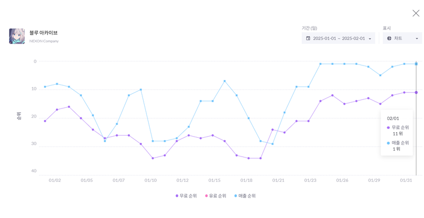Click the pink 유료 순위 legend dot
Viewport: 424px width, 218px height.
pos(206,196)
